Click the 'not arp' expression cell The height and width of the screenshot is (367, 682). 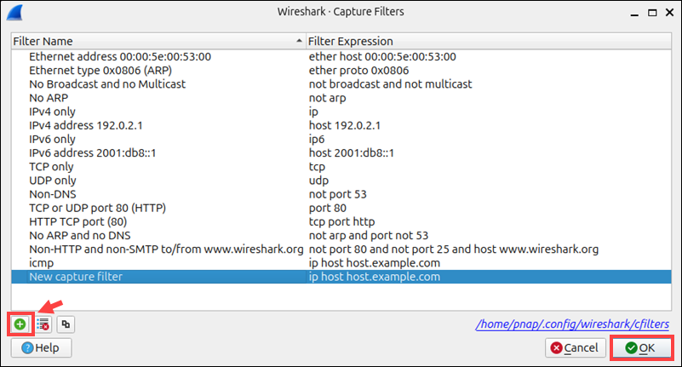[327, 98]
